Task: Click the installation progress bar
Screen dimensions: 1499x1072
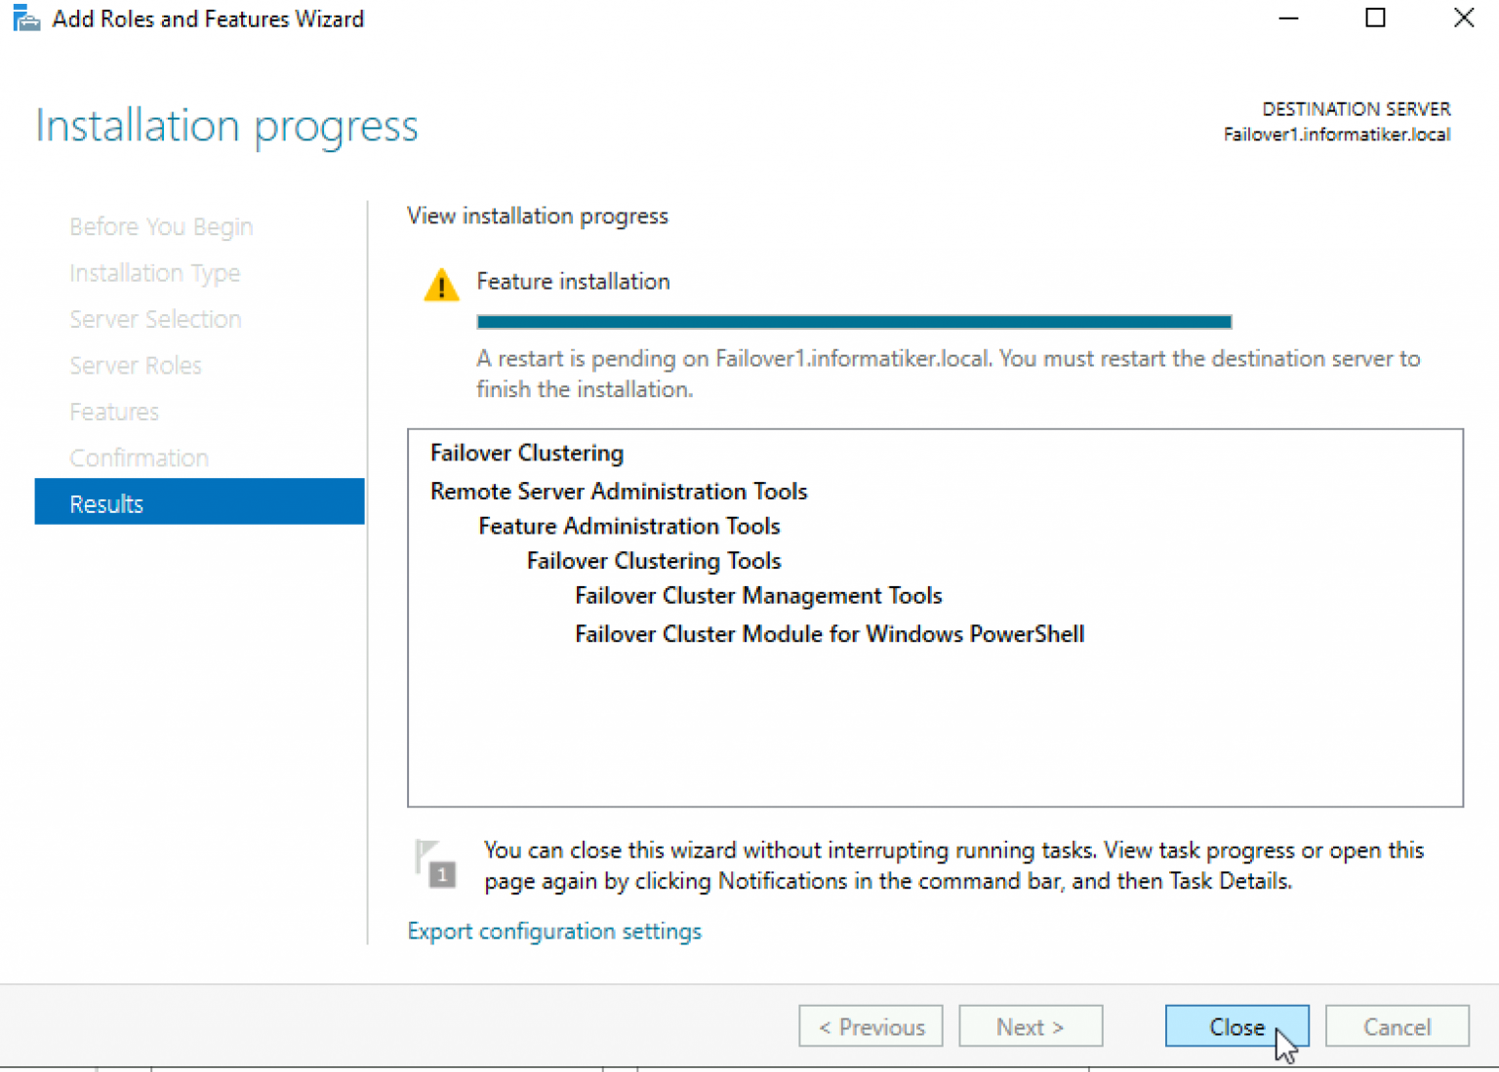Action: coord(854,320)
